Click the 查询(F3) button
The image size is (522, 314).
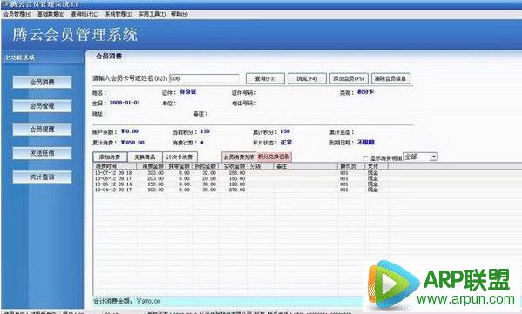coord(265,78)
